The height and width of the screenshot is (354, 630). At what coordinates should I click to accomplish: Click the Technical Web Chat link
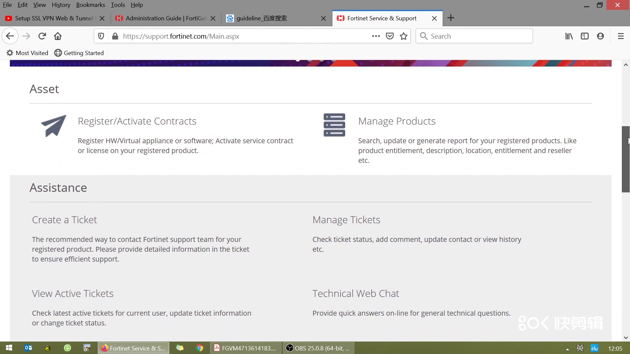click(x=355, y=293)
